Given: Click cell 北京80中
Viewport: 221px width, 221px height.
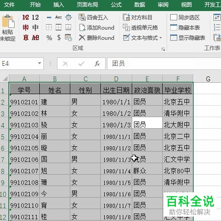Looking at the screenshot, I should tap(177, 169).
